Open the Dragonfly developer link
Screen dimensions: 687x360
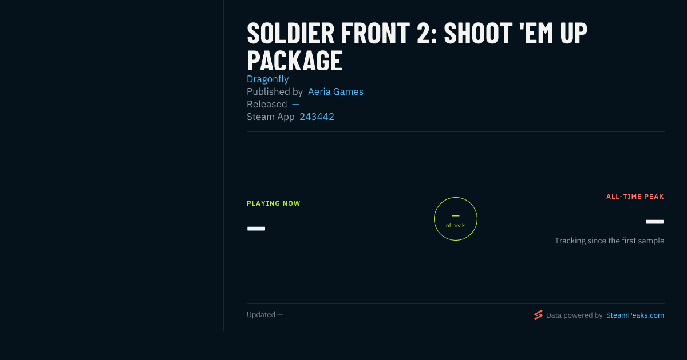click(267, 79)
